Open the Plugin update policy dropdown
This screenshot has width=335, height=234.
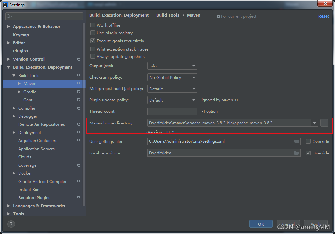point(172,100)
